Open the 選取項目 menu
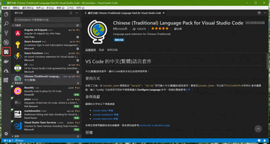This screenshot has height=144, width=270. click(x=28, y=8)
